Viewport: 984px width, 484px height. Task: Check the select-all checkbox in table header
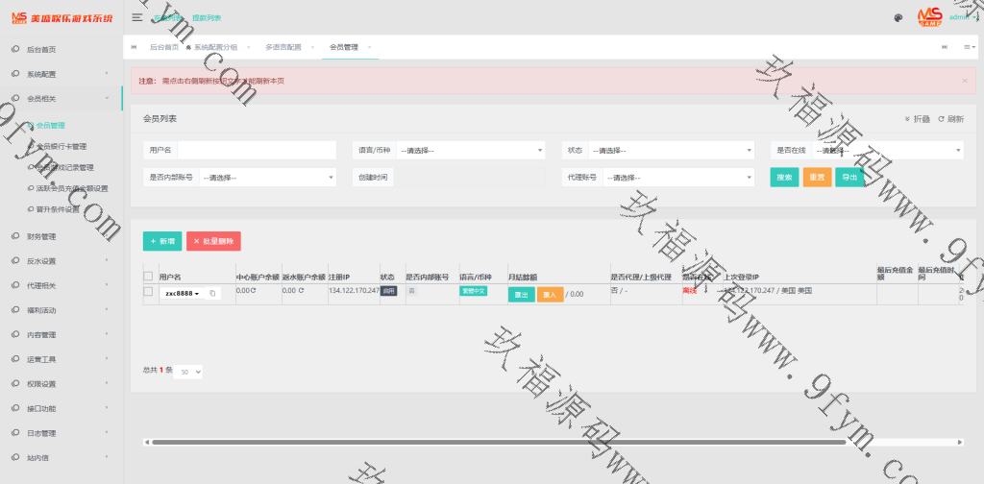(x=148, y=277)
